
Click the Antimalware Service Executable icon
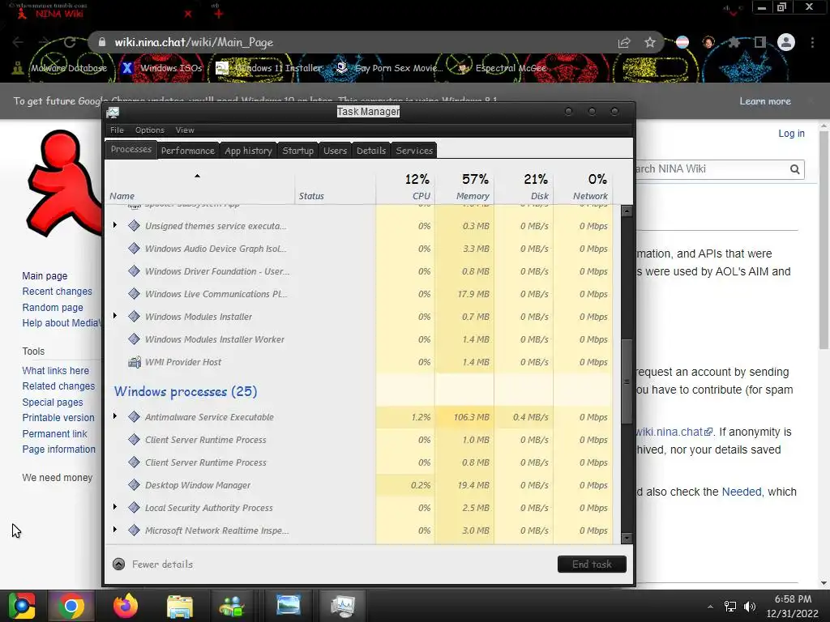coord(134,417)
